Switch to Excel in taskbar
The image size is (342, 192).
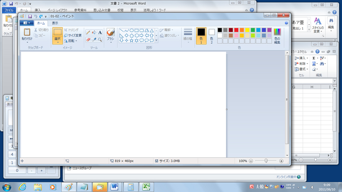point(146,187)
